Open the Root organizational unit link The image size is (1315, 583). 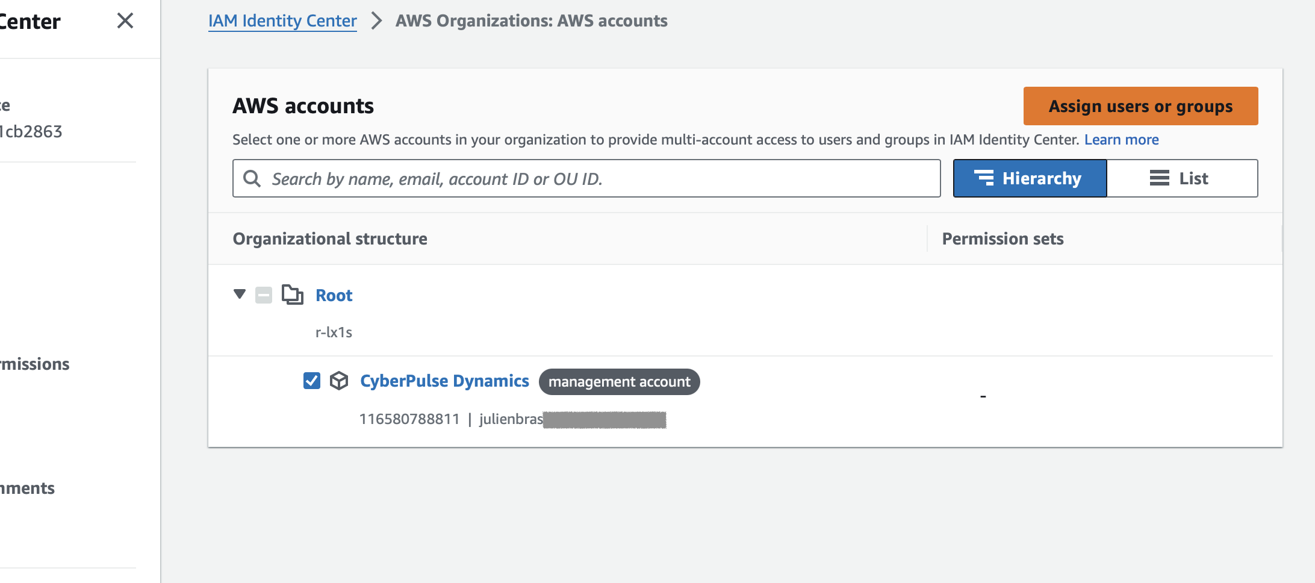point(334,295)
